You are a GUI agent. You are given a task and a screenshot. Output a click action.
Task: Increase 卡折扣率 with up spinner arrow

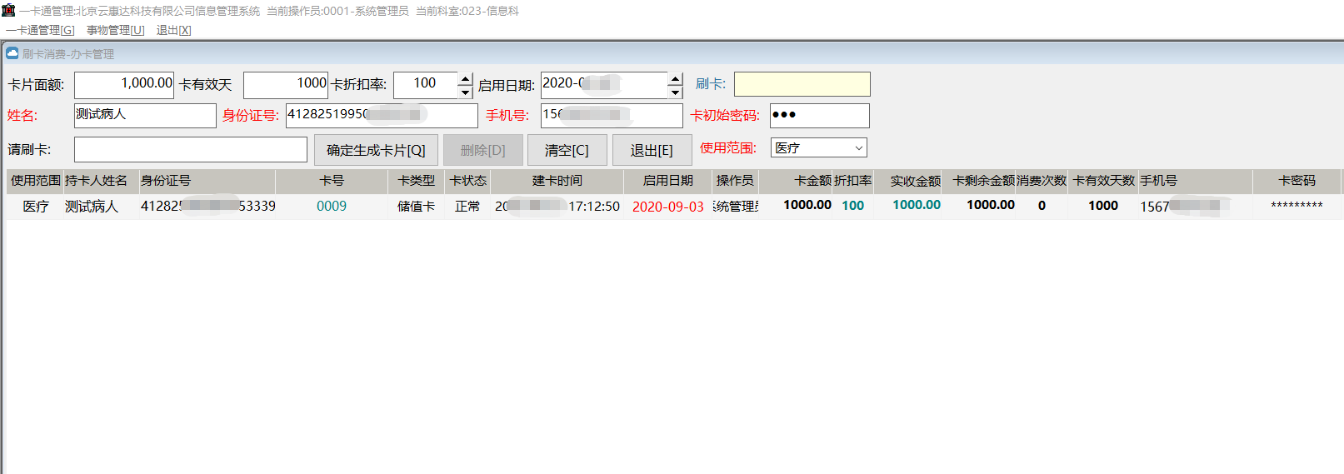pos(465,79)
